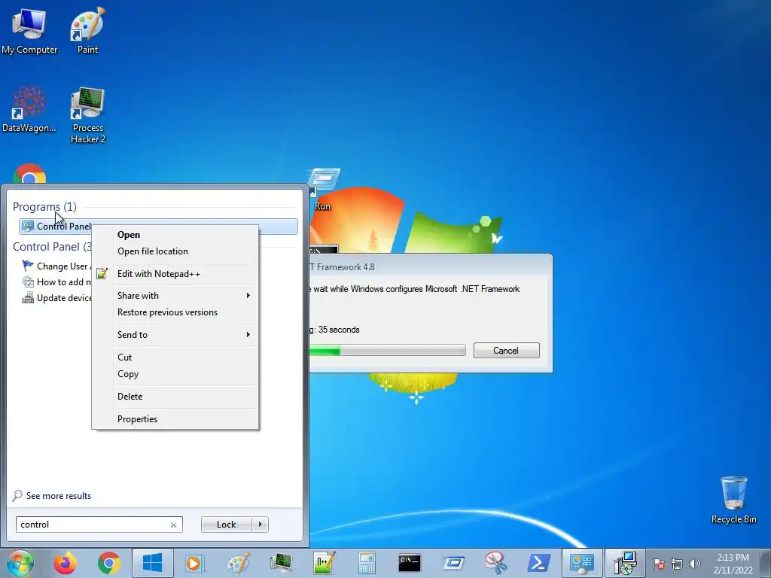Image resolution: width=771 pixels, height=578 pixels.
Task: Select the Control Panel program result
Action: click(x=158, y=226)
